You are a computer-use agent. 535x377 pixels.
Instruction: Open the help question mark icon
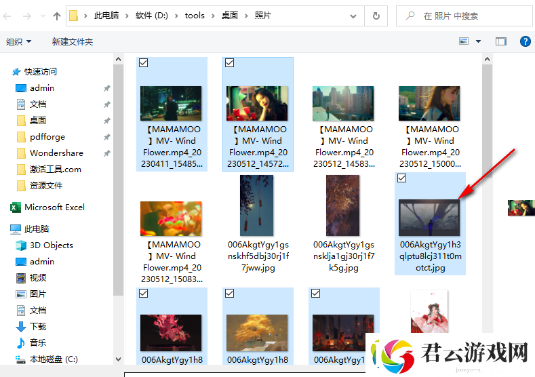[x=525, y=41]
